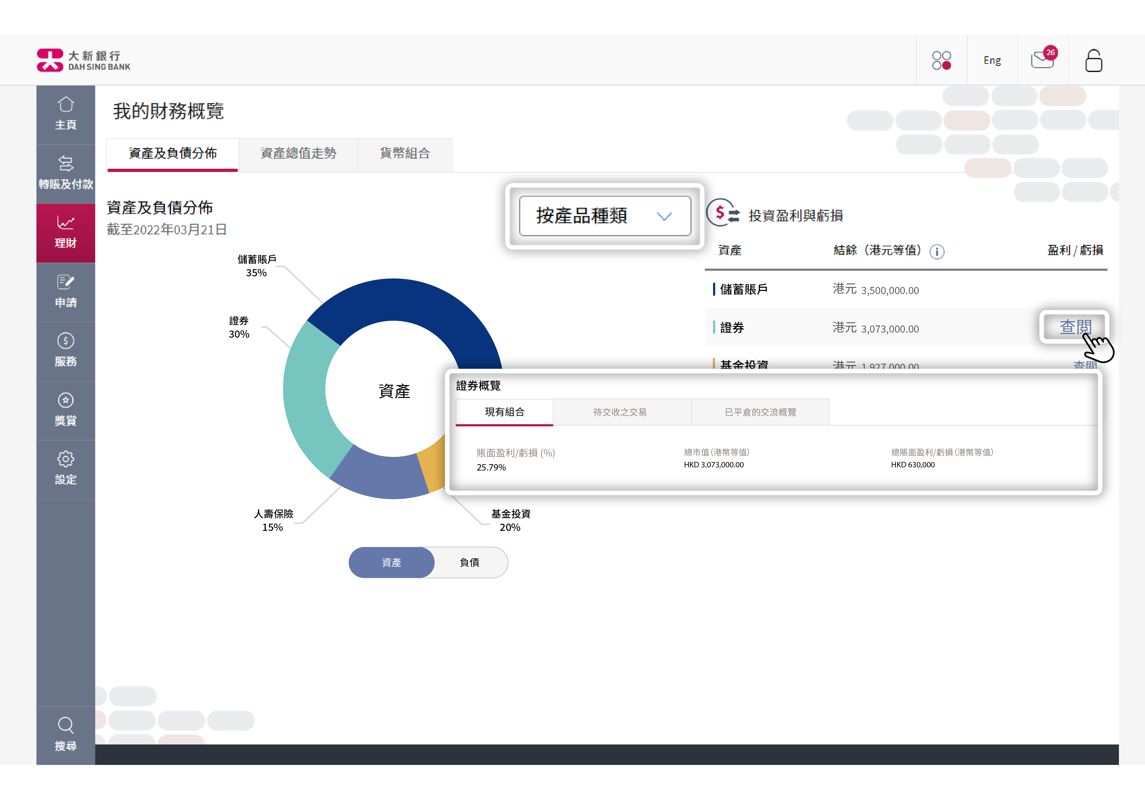1145x800 pixels.
Task: Click the four-circle apps menu icon
Action: click(x=941, y=61)
